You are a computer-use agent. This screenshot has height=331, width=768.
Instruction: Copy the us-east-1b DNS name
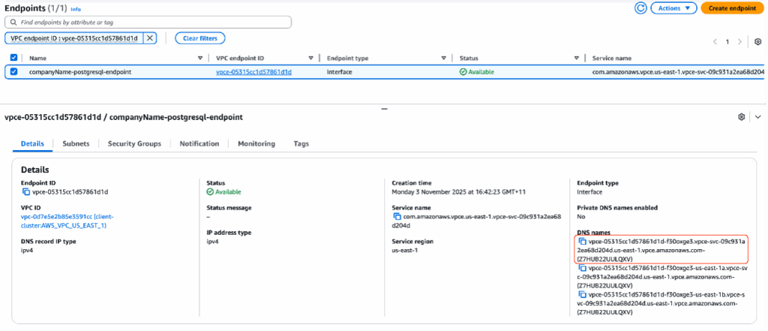click(582, 295)
